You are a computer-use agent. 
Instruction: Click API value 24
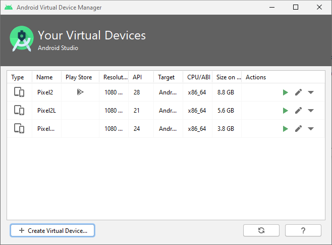click(x=137, y=129)
